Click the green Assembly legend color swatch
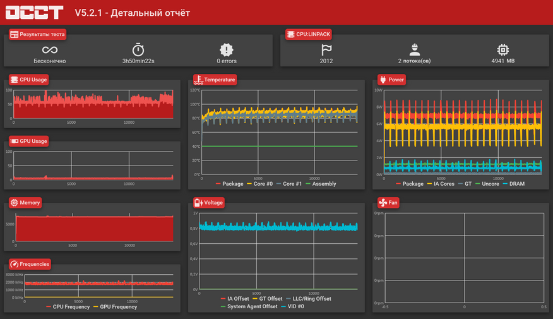 coord(307,184)
